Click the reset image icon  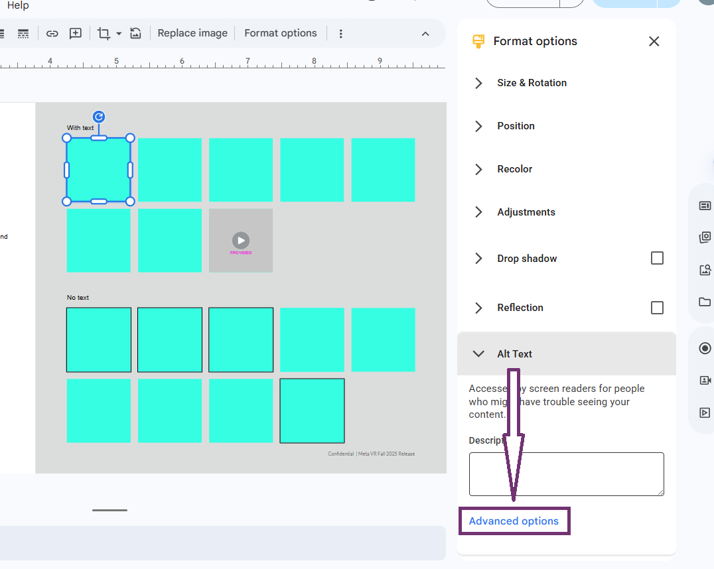135,33
